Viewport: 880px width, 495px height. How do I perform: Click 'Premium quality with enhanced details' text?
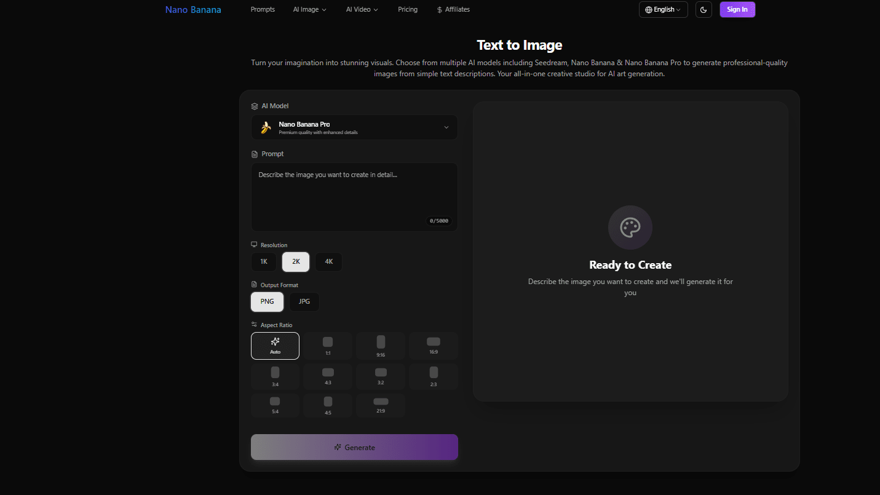[x=318, y=132]
